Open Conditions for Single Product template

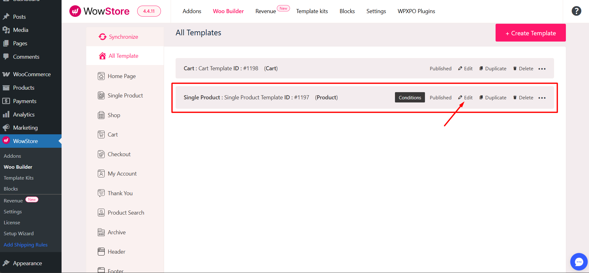[x=410, y=97]
